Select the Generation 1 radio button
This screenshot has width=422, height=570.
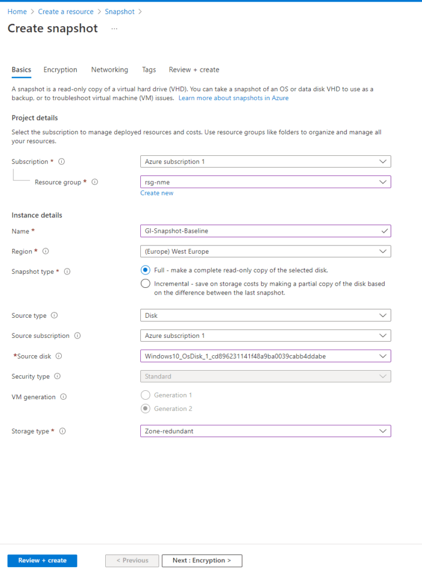145,395
